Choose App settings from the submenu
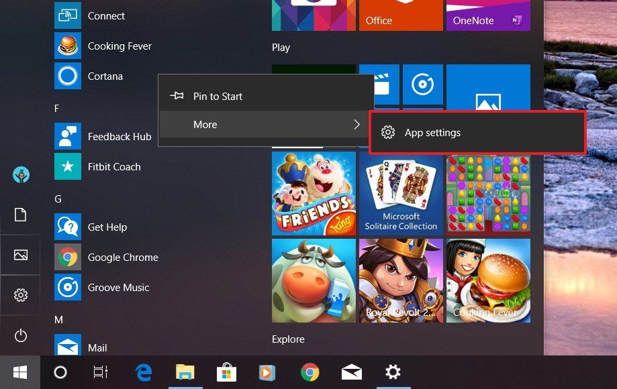The height and width of the screenshot is (389, 617). pos(432,132)
